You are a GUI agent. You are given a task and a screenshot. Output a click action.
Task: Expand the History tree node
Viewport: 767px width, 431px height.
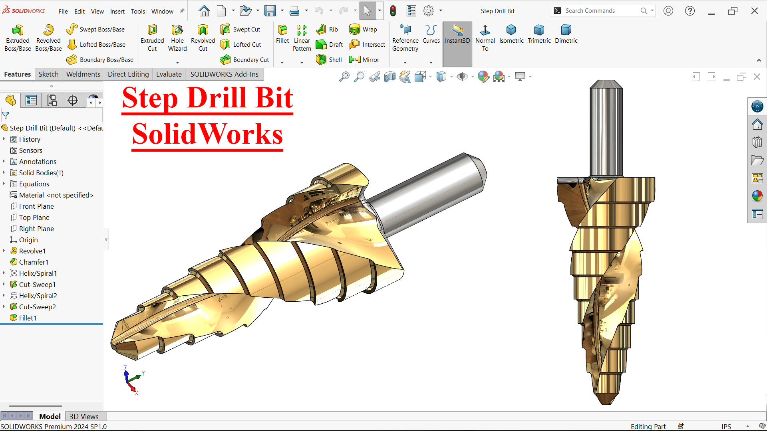[x=4, y=139]
